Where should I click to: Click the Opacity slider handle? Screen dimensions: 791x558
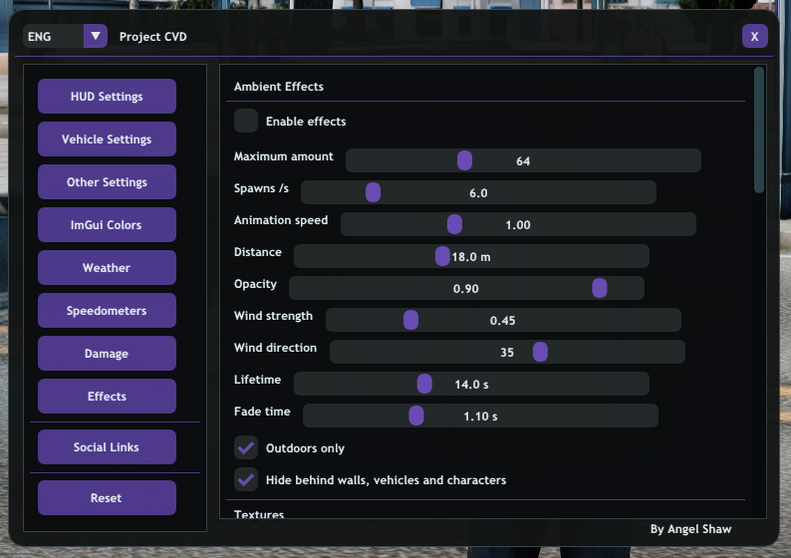click(x=600, y=288)
